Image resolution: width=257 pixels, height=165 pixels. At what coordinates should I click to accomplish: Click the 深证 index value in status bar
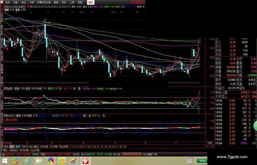tap(50, 154)
